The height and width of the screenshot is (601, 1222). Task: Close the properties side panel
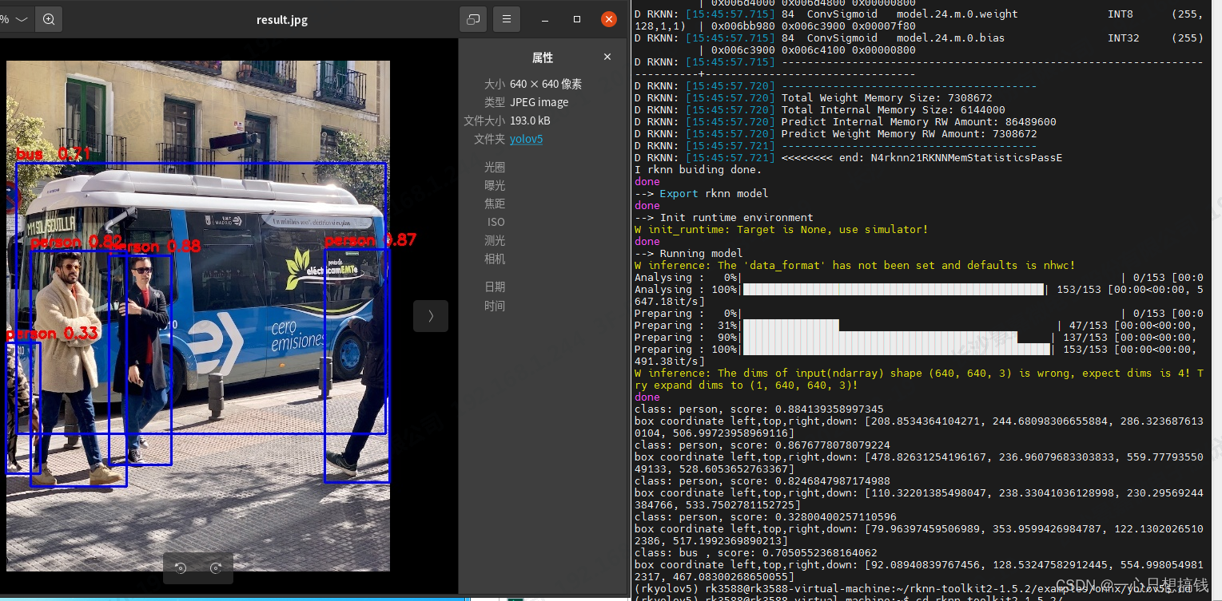click(607, 57)
